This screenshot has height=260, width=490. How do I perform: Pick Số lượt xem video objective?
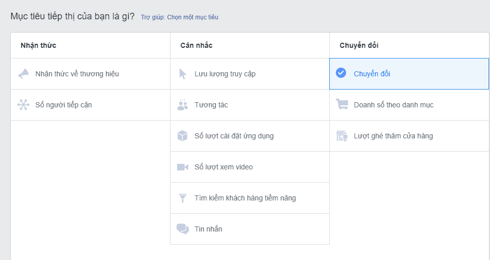[250, 167]
